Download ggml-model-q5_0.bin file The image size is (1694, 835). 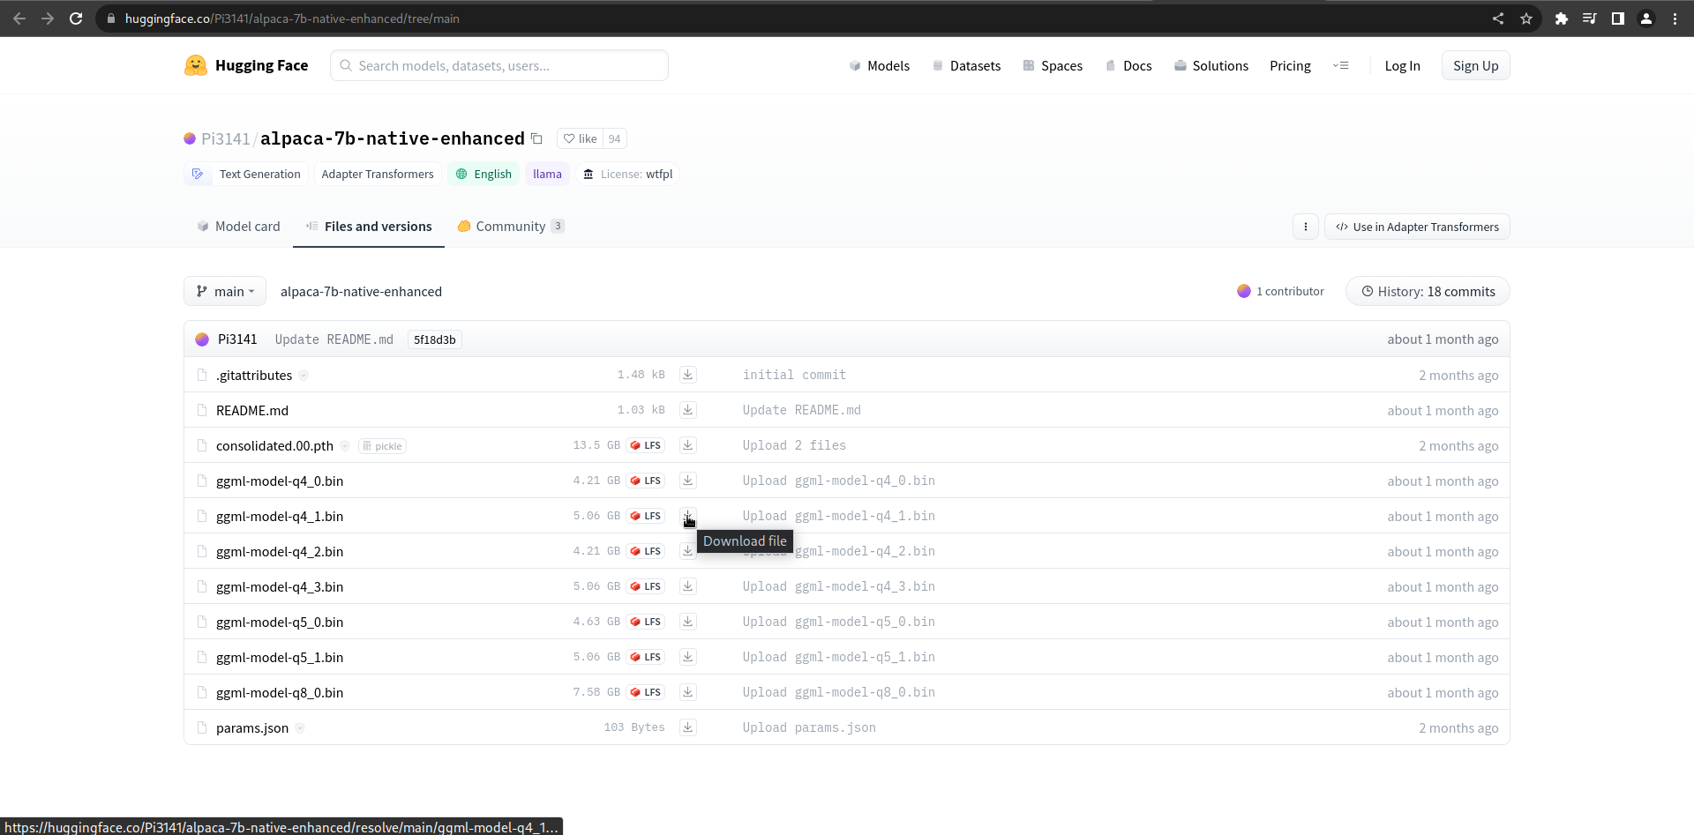pos(687,622)
